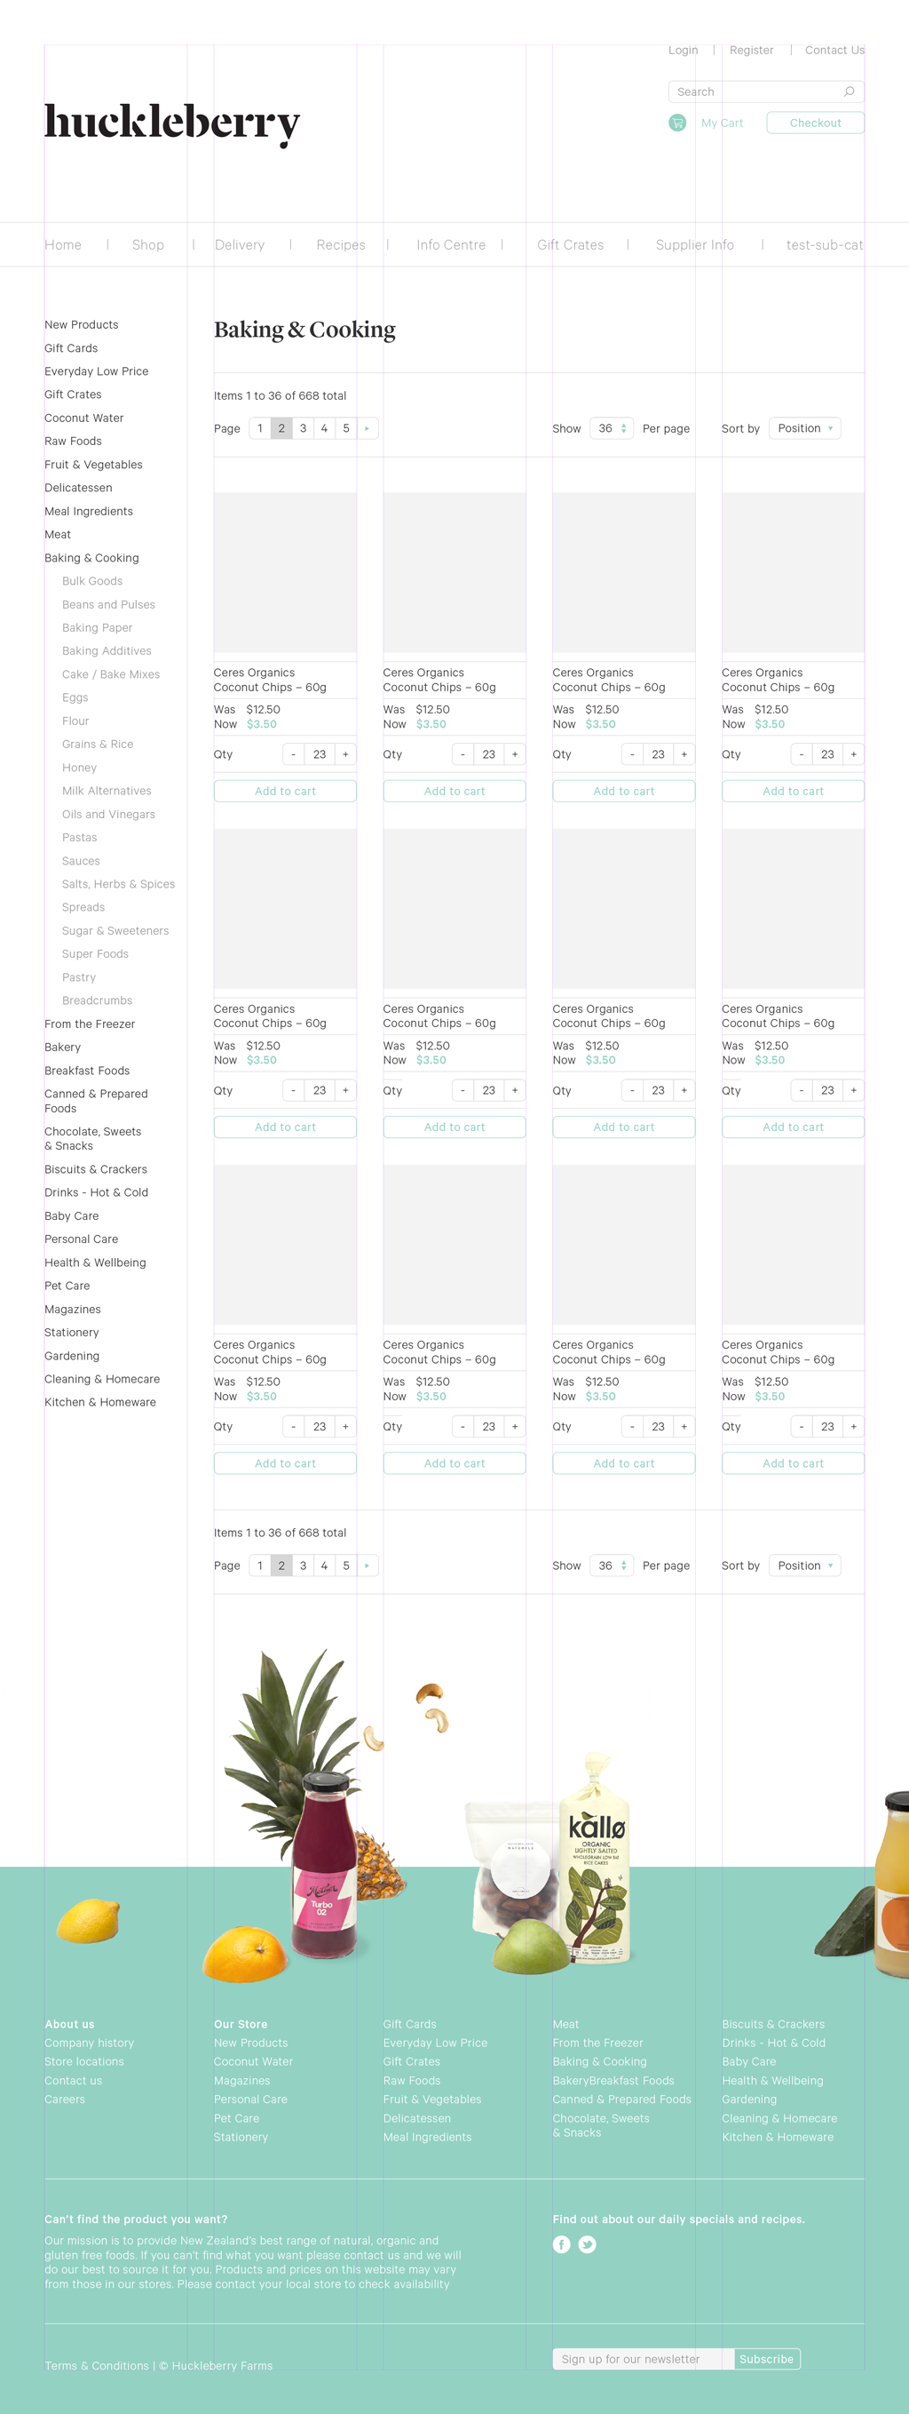Go to Recipes in the navigation bar

pos(341,244)
